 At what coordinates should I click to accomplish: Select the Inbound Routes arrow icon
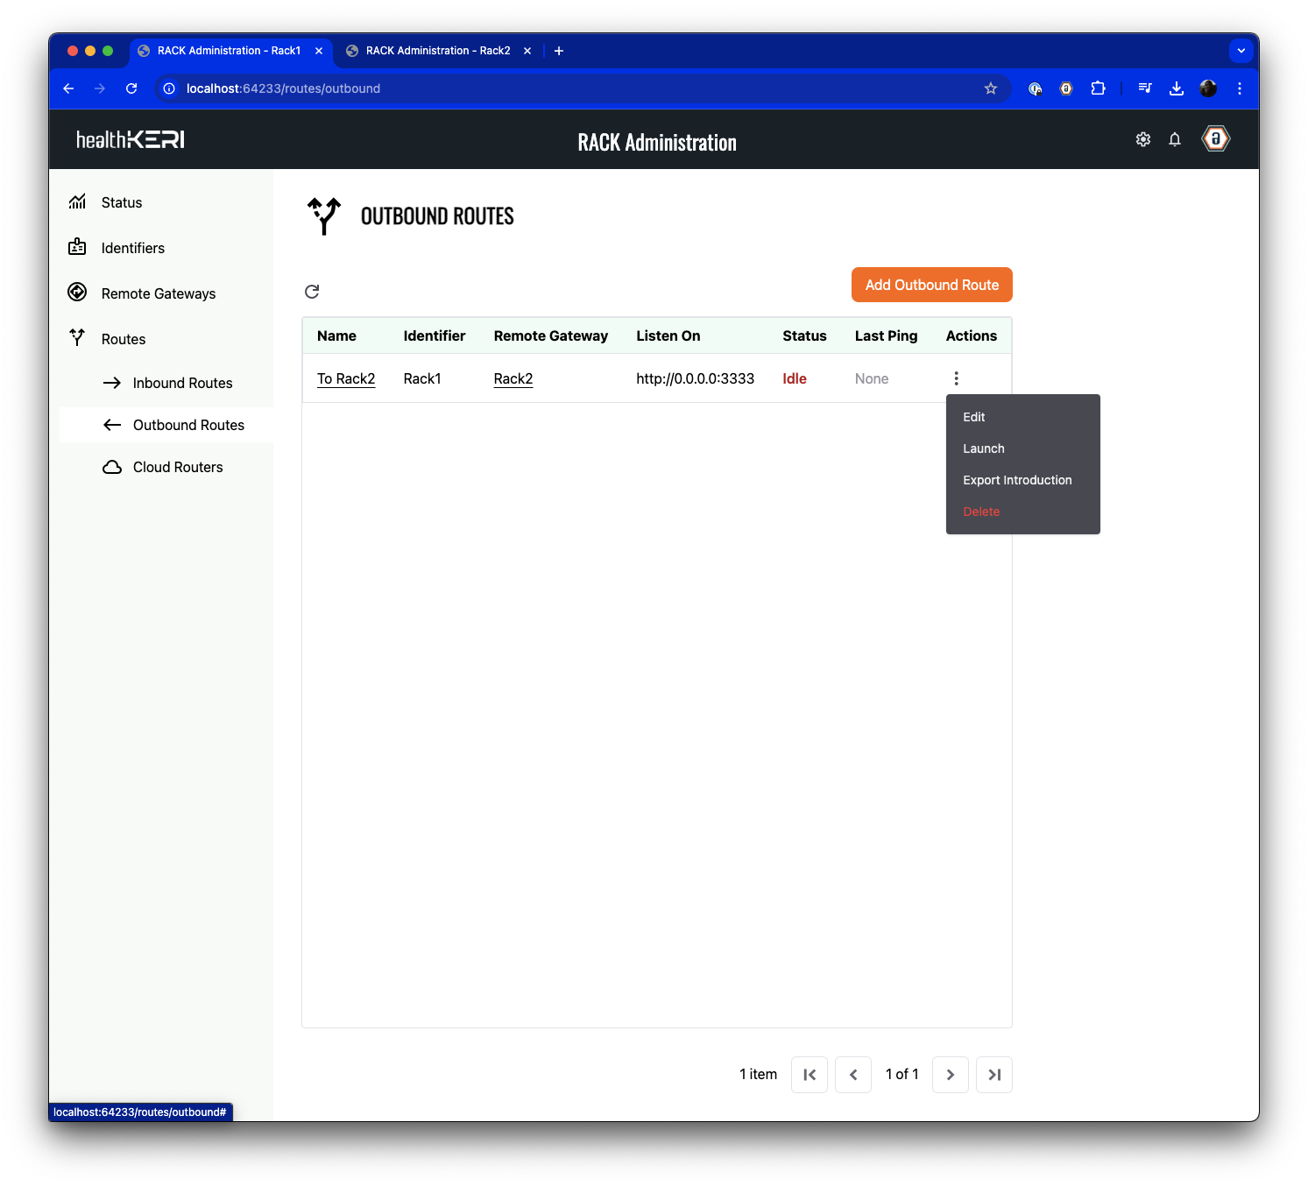(112, 383)
